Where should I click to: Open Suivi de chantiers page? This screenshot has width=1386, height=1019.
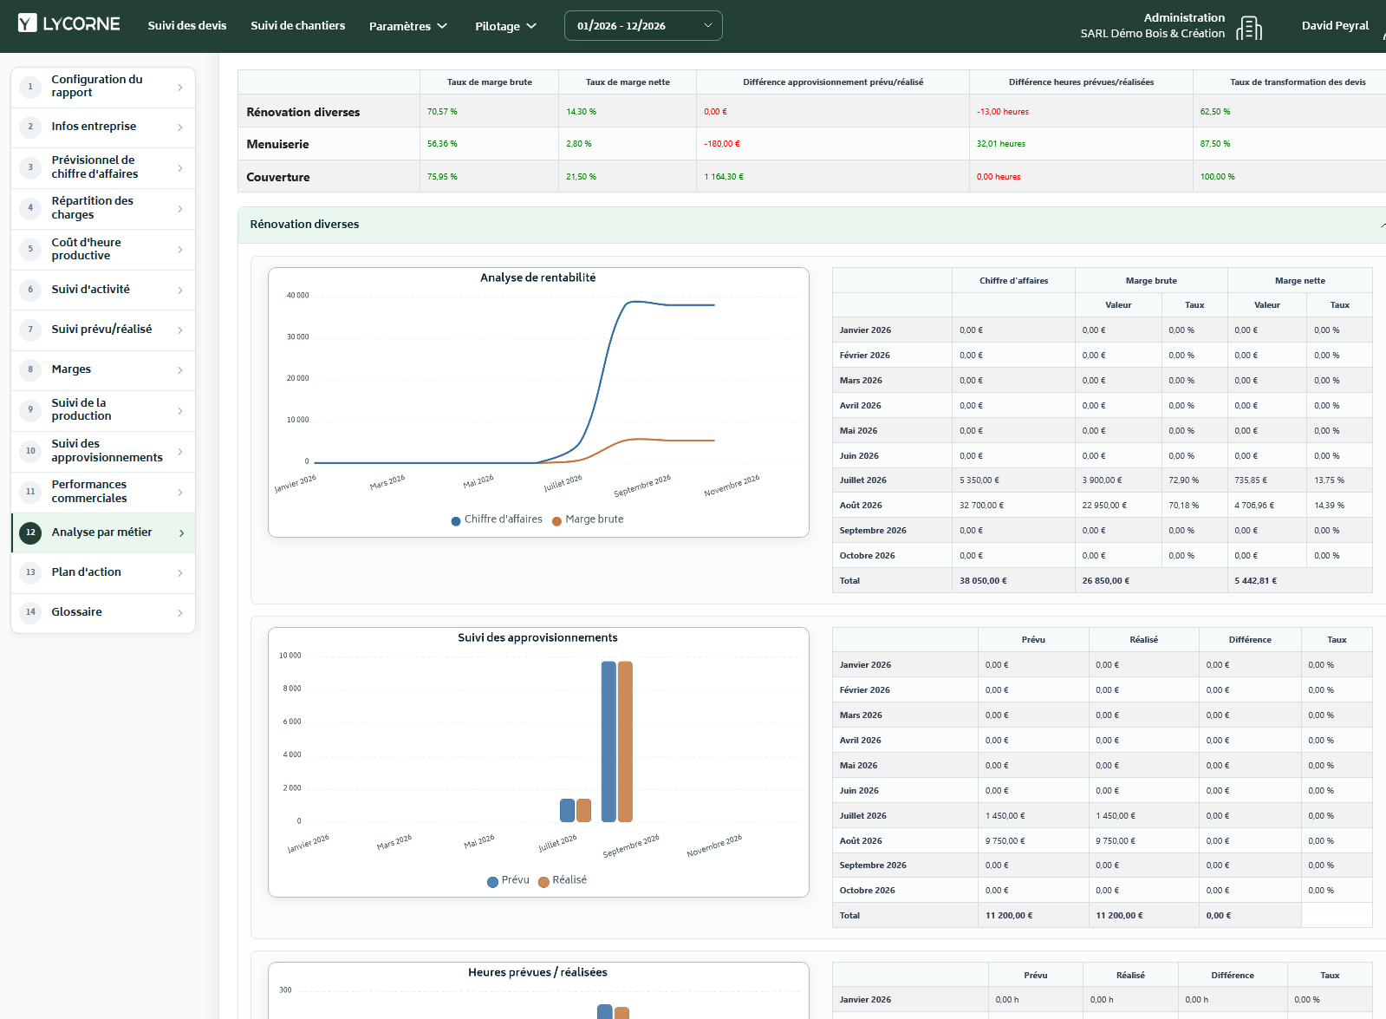298,25
